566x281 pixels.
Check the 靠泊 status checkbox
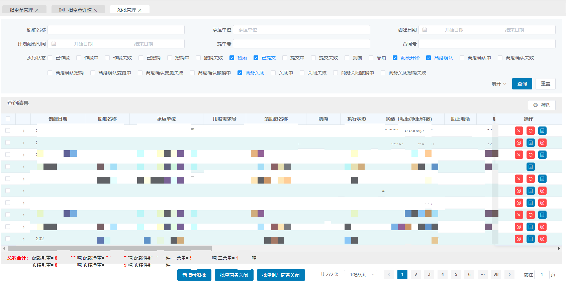pyautogui.click(x=371, y=58)
